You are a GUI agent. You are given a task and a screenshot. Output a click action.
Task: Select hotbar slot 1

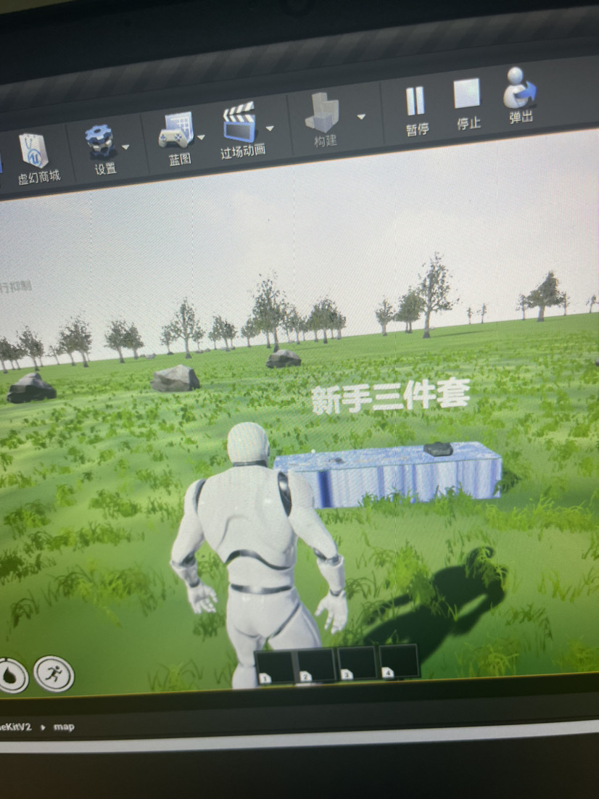tap(274, 668)
